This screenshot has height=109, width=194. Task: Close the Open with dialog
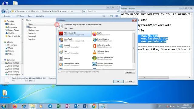tap(134, 20)
